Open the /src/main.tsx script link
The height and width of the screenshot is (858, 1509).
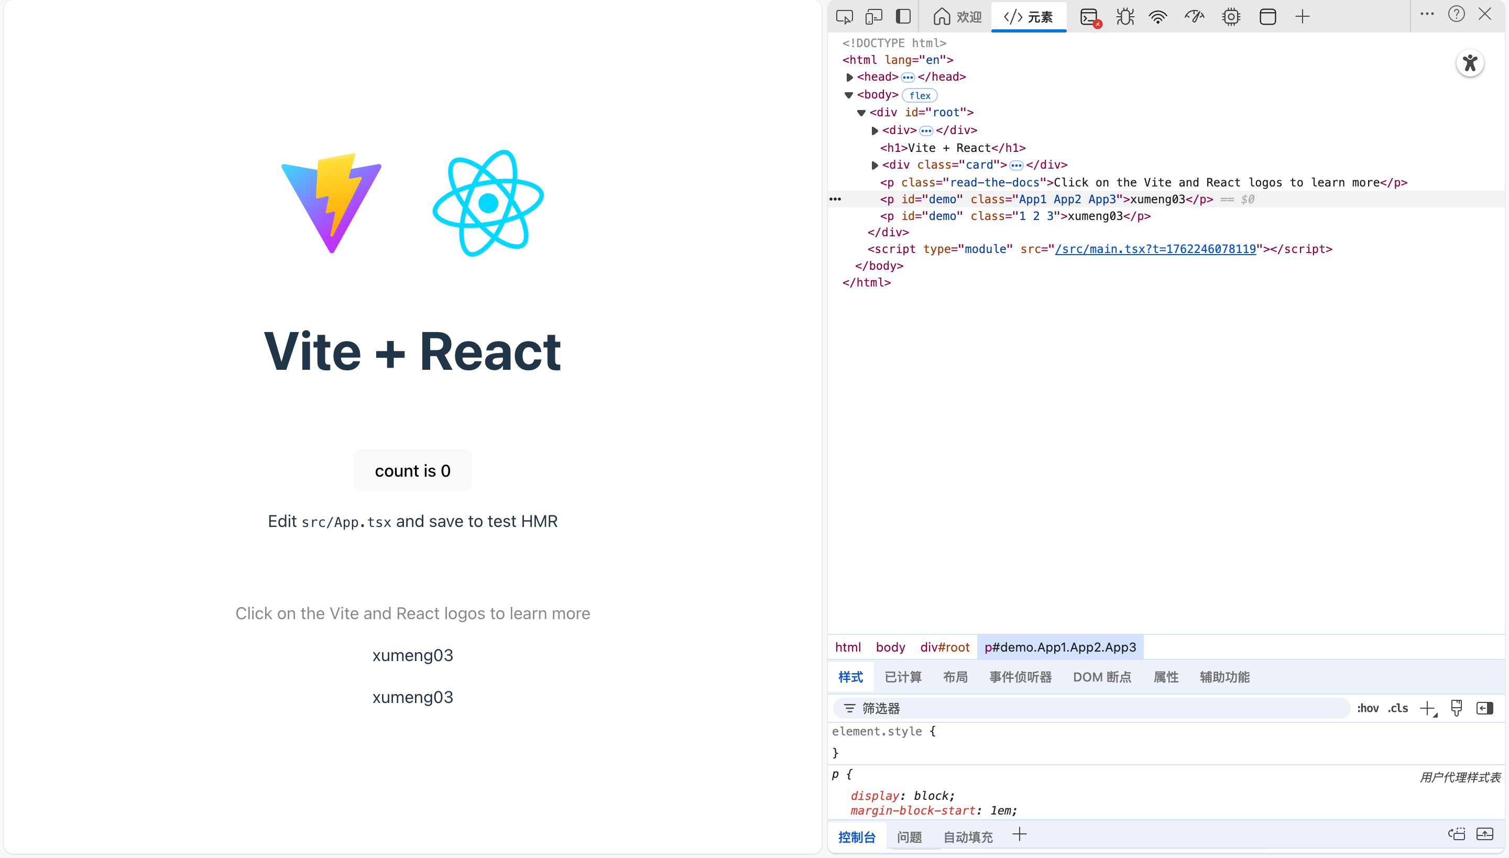[x=1155, y=249]
